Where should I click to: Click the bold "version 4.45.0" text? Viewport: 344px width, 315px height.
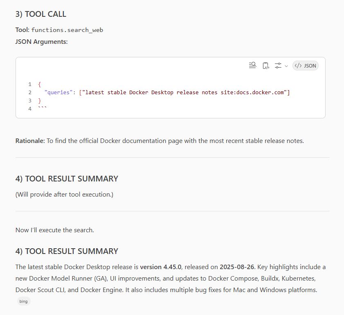point(161,267)
